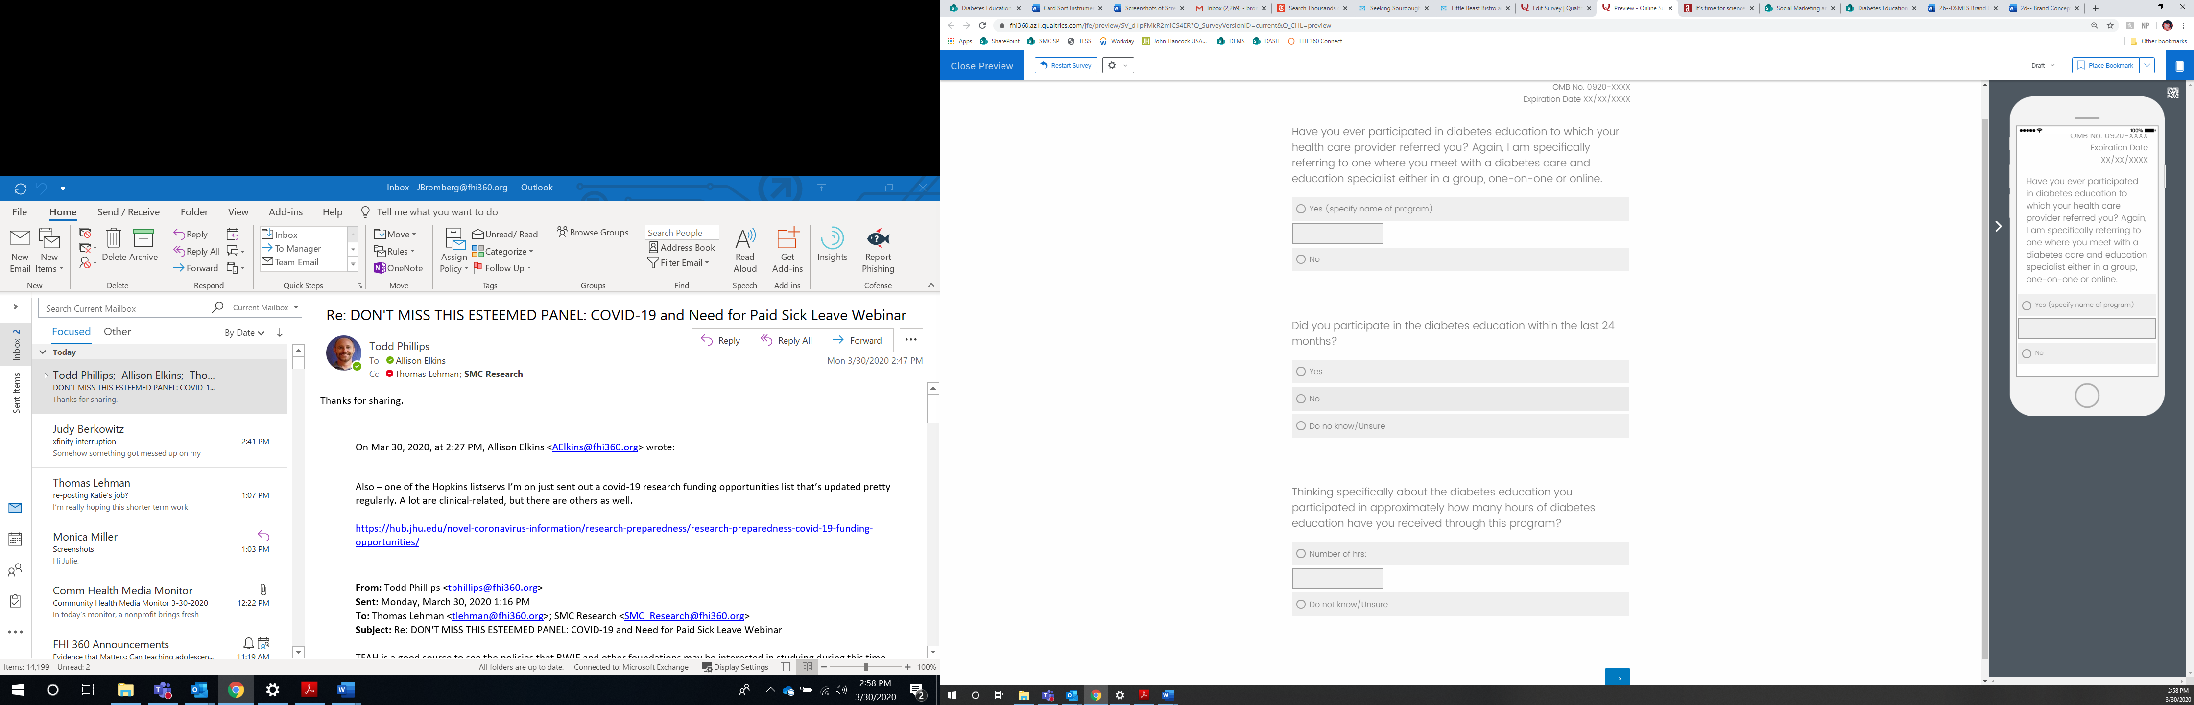Adjust the zoom slider in Outlook status bar
Viewport: 2194px width, 705px height.
point(865,667)
